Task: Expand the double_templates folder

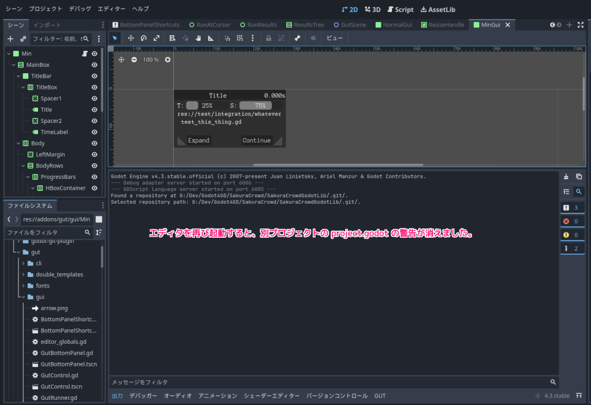Action: [23, 275]
